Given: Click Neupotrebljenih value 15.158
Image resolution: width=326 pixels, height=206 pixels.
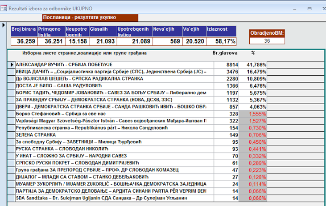Looking at the screenshot, I should point(77,41).
